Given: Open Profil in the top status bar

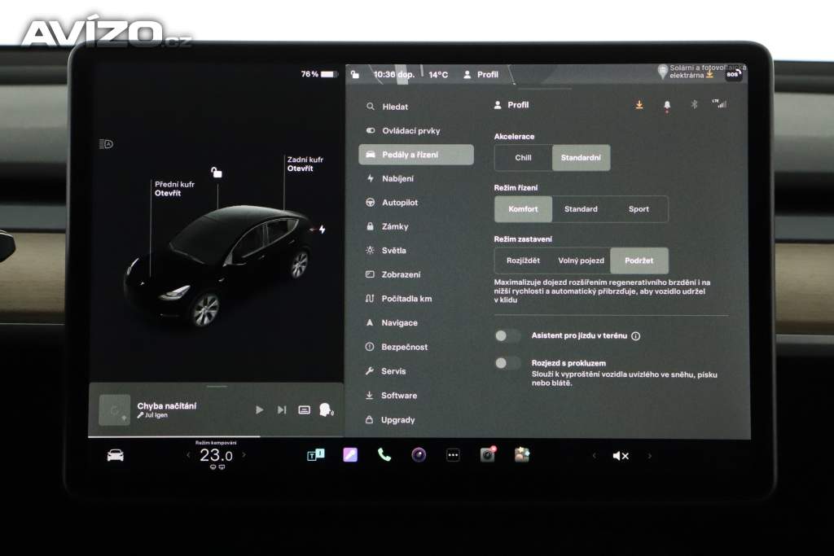Looking at the screenshot, I should (481, 74).
